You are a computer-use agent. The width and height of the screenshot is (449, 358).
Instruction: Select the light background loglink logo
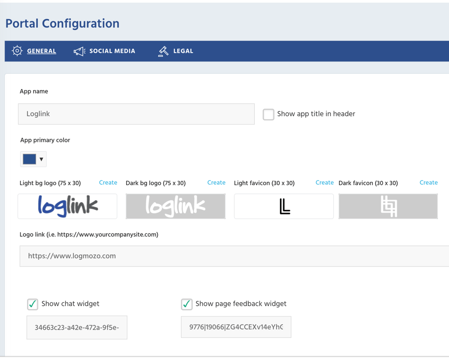[68, 206]
